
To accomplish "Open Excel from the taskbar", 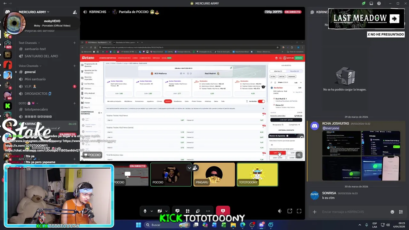I will click(224, 225).
